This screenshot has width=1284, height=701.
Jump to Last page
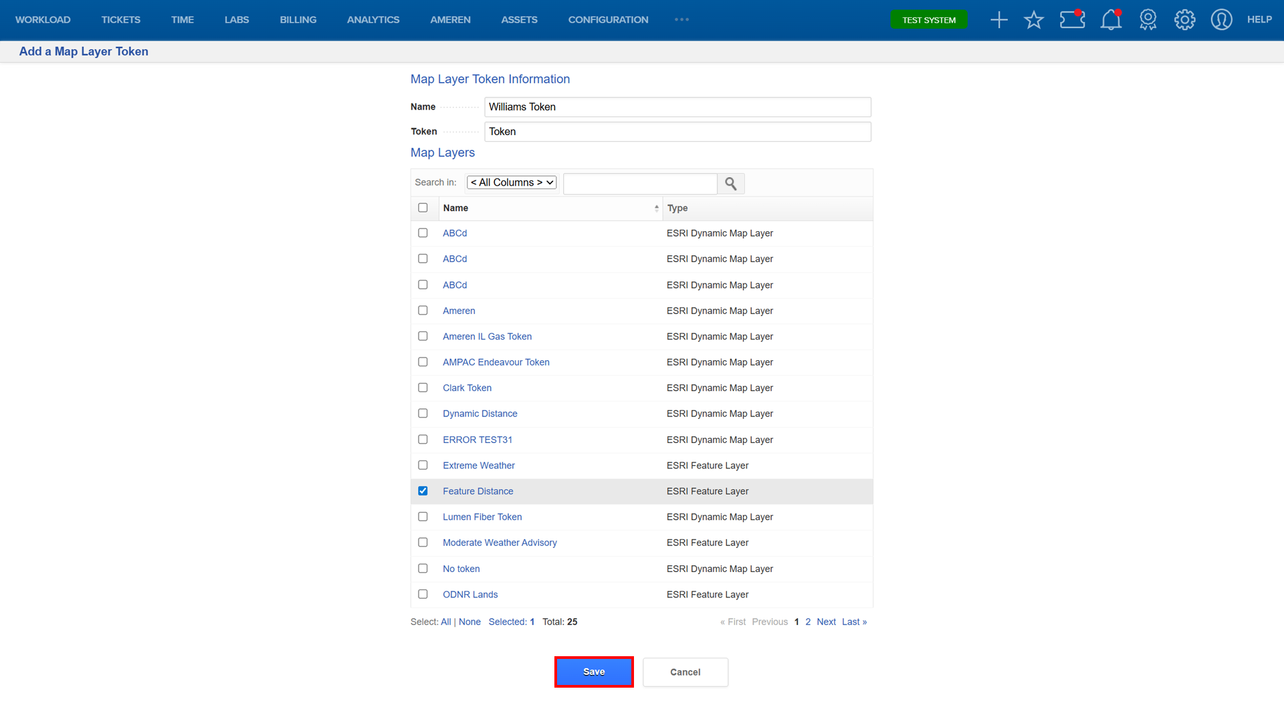854,622
